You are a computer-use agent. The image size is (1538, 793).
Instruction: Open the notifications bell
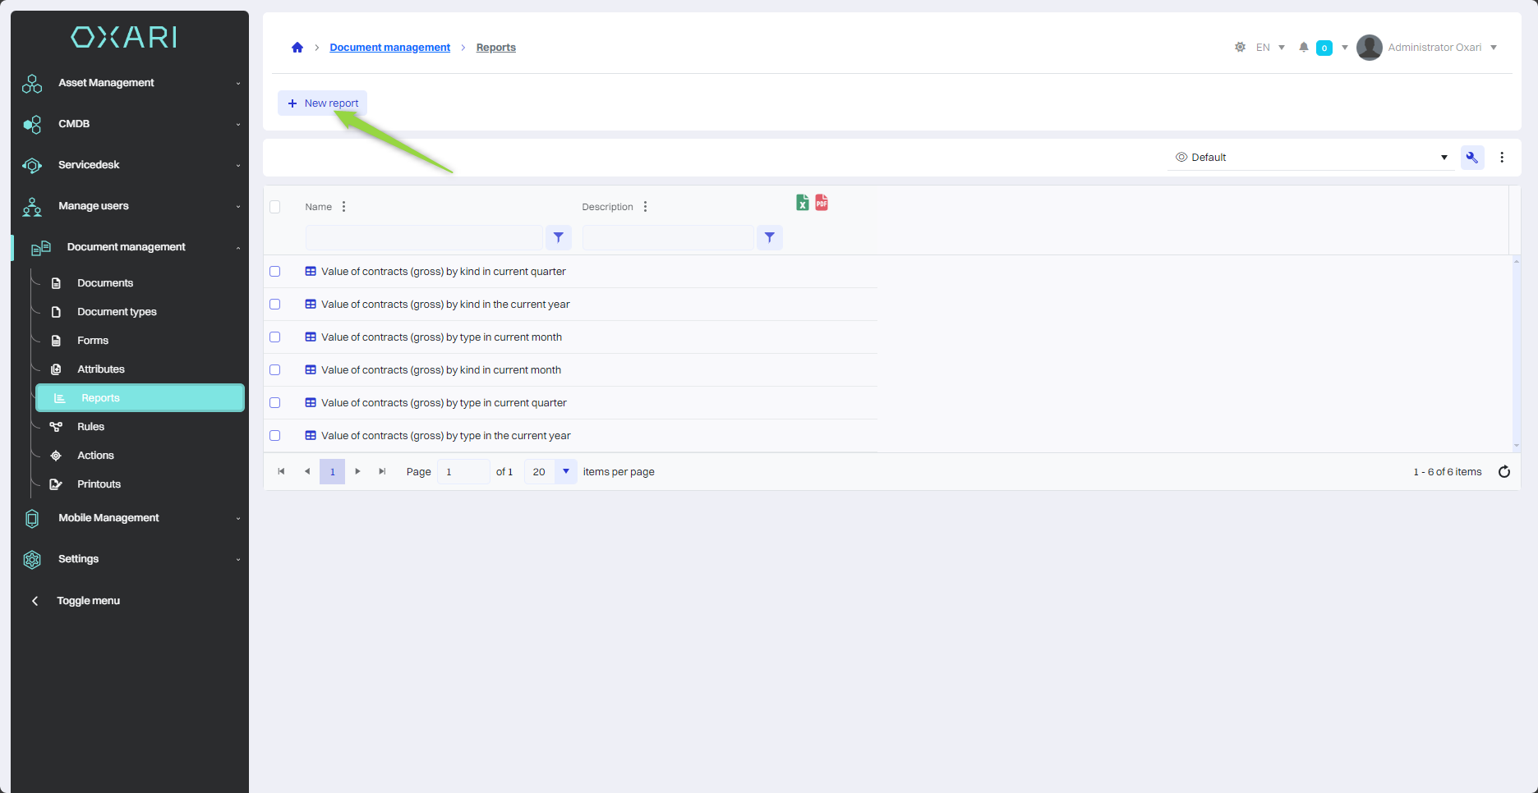click(x=1303, y=48)
